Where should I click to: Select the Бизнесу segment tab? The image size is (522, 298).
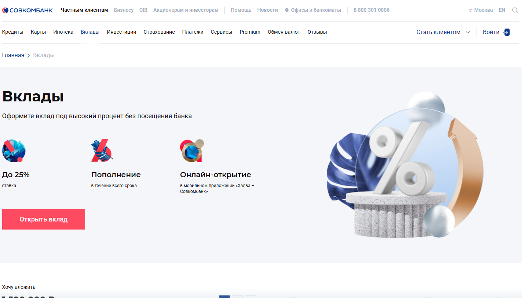(124, 10)
